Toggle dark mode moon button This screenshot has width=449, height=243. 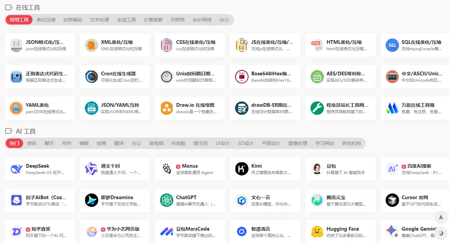(x=441, y=233)
